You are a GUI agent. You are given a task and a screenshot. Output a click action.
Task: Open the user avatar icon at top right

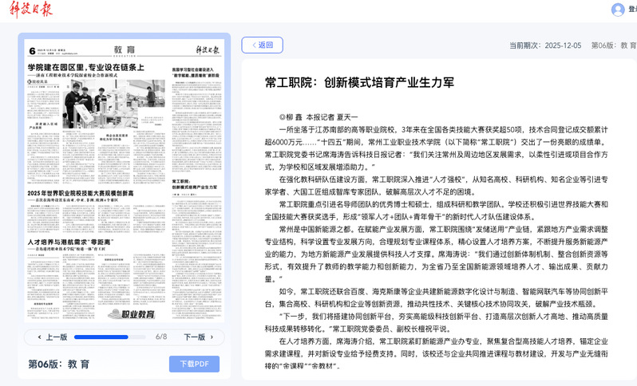(x=618, y=10)
